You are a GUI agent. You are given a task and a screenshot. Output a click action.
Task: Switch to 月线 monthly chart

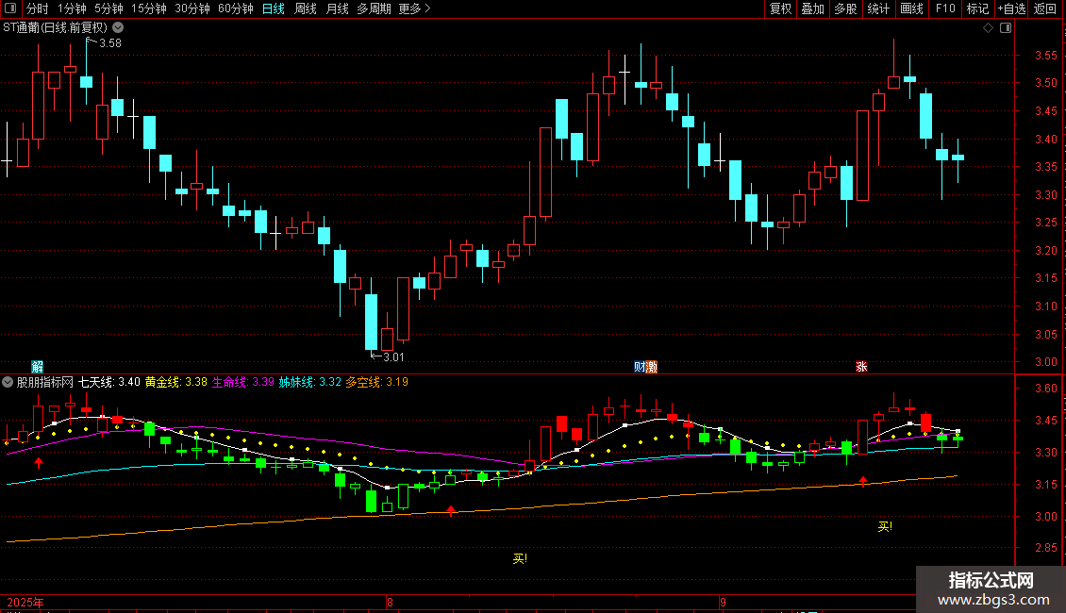coord(337,8)
